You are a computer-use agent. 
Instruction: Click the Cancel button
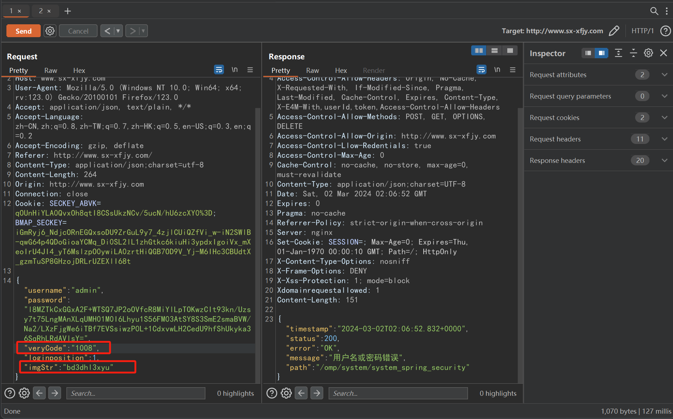78,31
